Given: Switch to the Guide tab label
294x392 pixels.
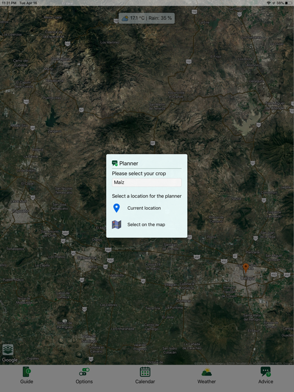Looking at the screenshot, I should click(27, 381).
